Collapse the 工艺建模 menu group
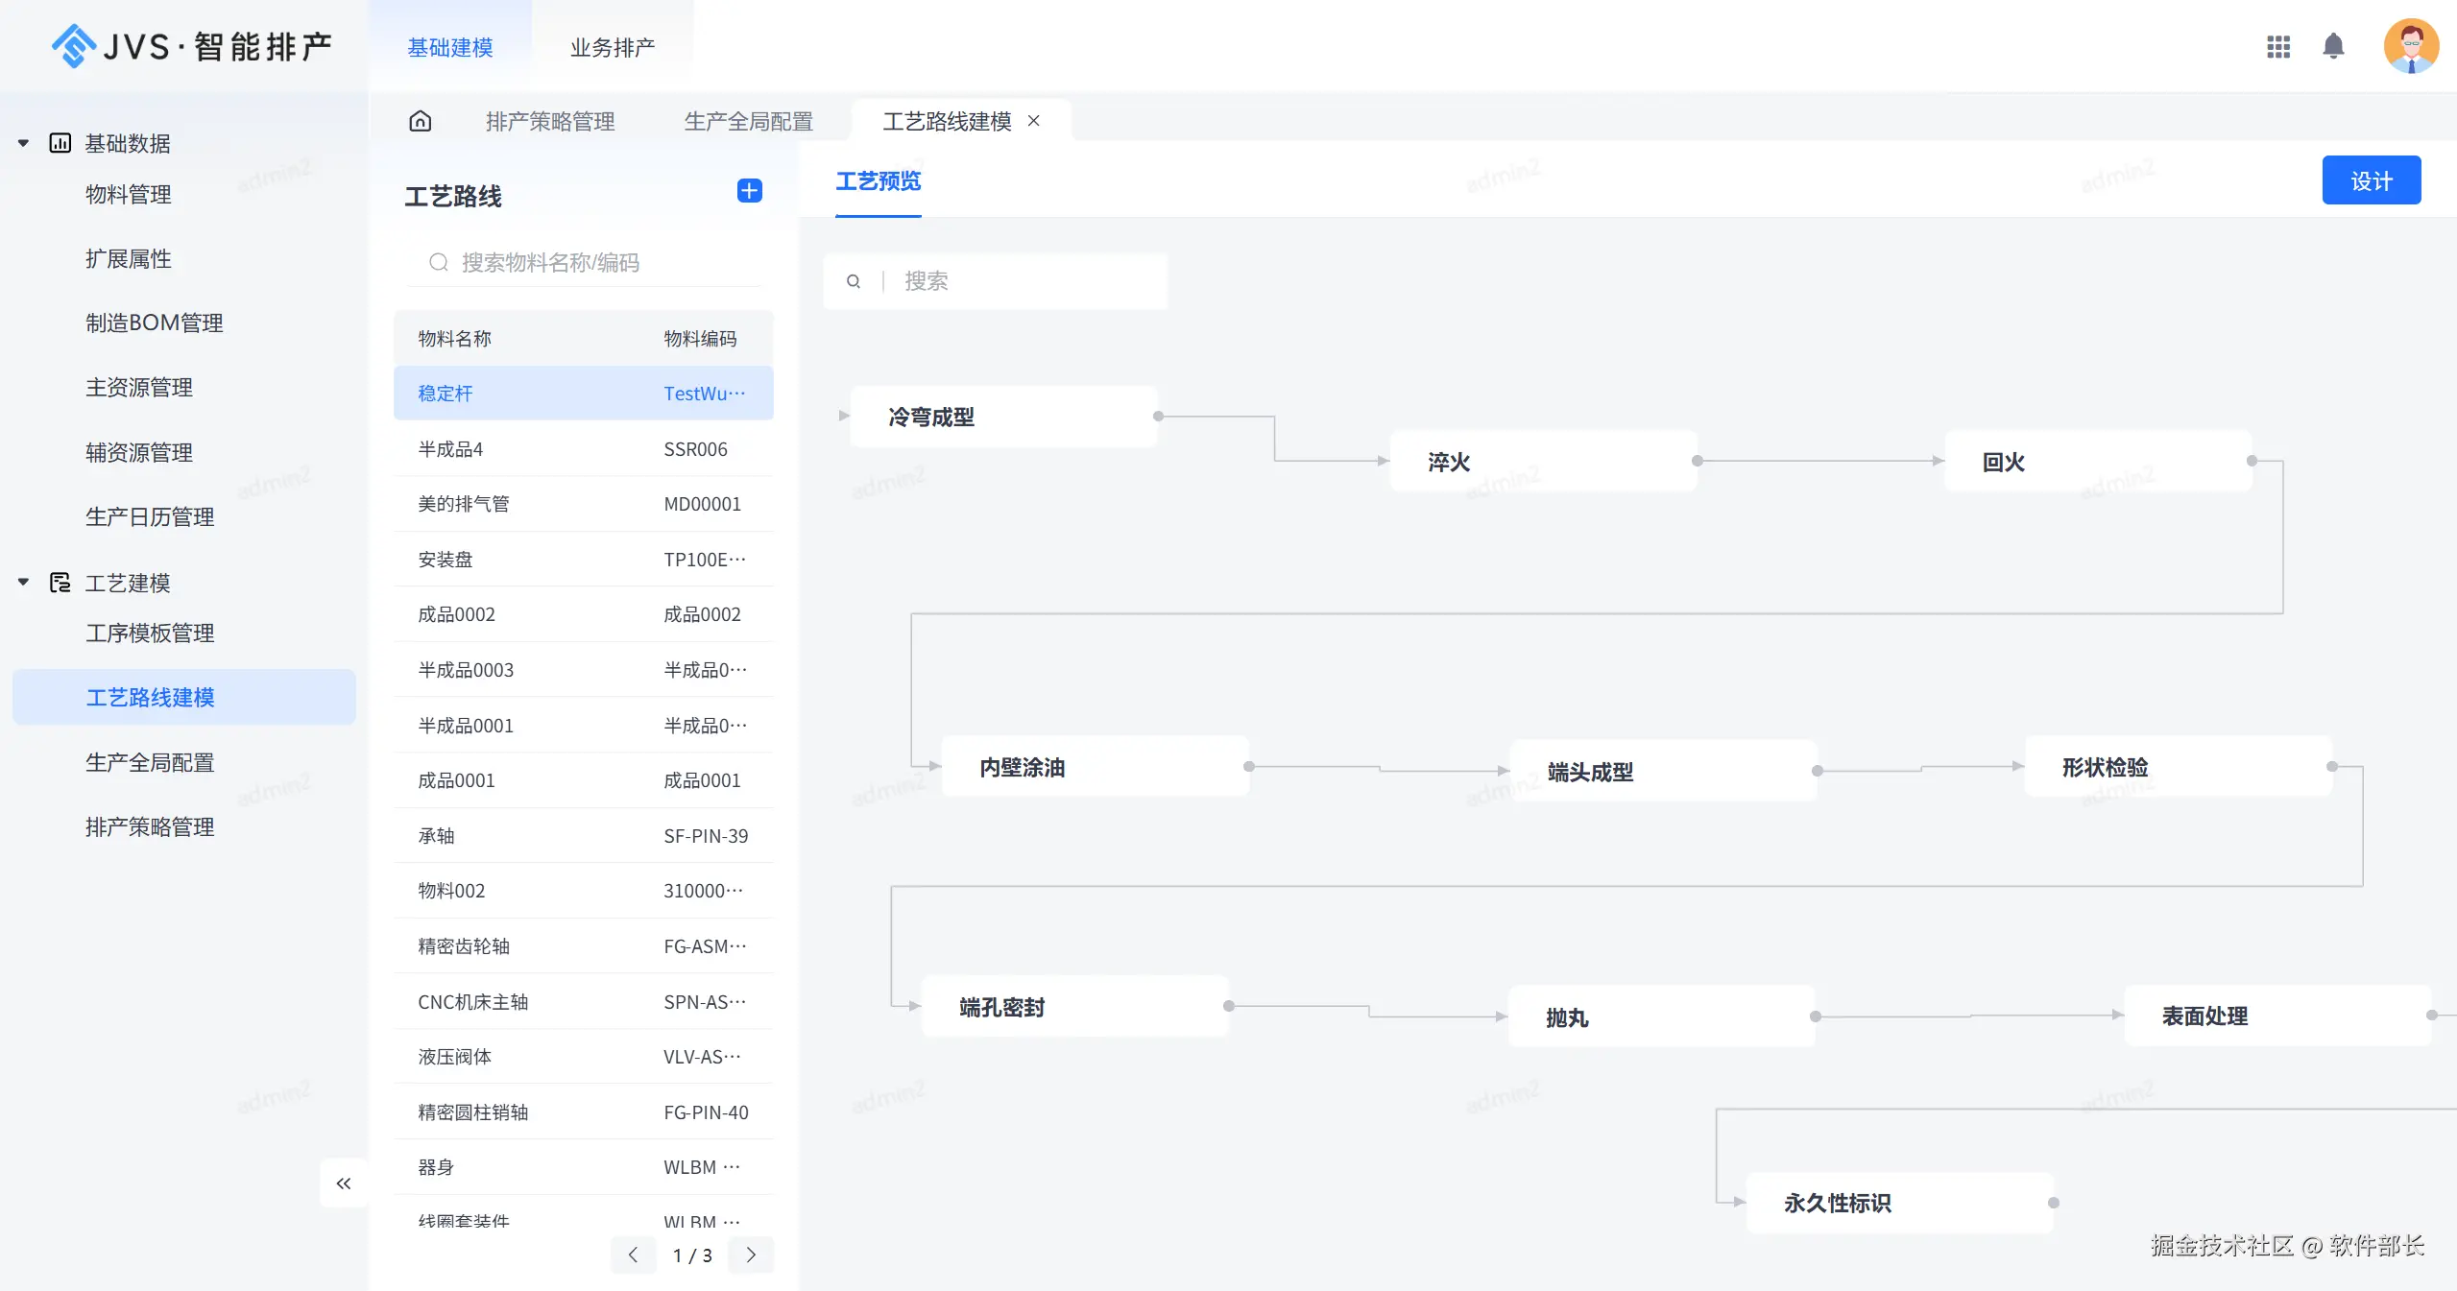 tap(23, 583)
